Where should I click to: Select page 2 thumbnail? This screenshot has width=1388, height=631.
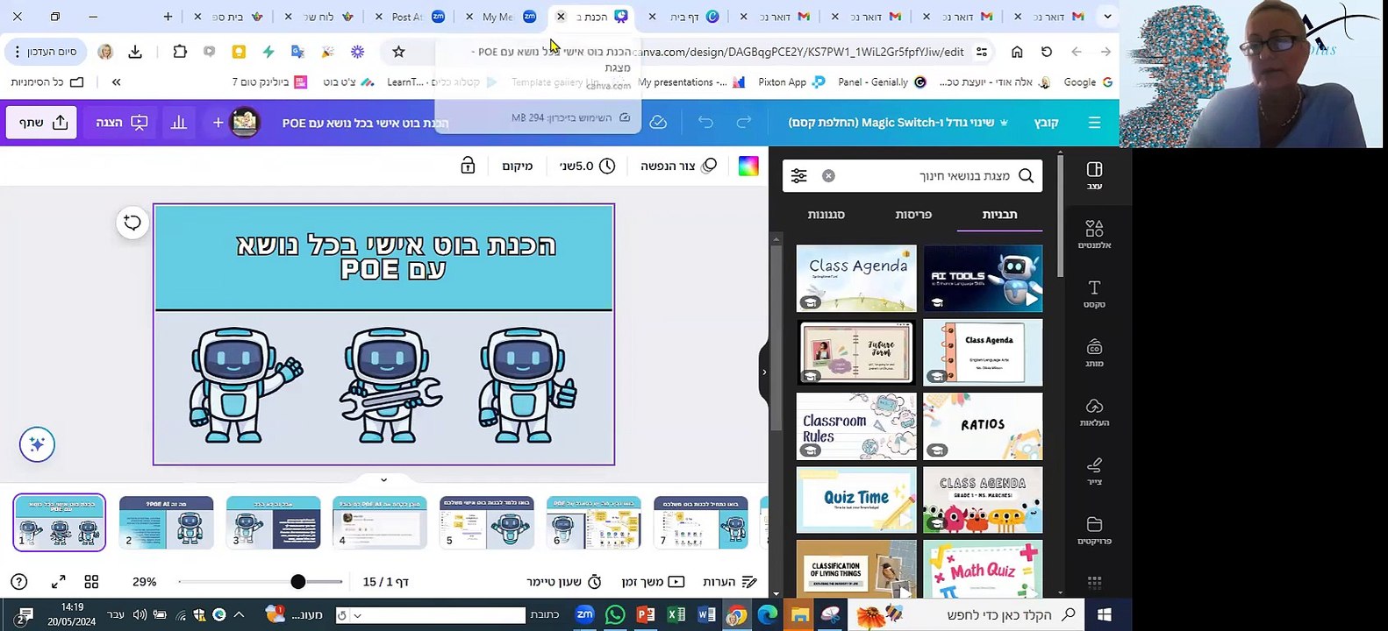point(167,522)
